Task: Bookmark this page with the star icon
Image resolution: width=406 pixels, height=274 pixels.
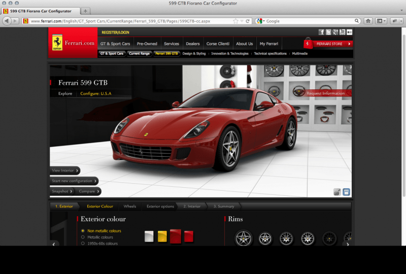Action: [235, 21]
